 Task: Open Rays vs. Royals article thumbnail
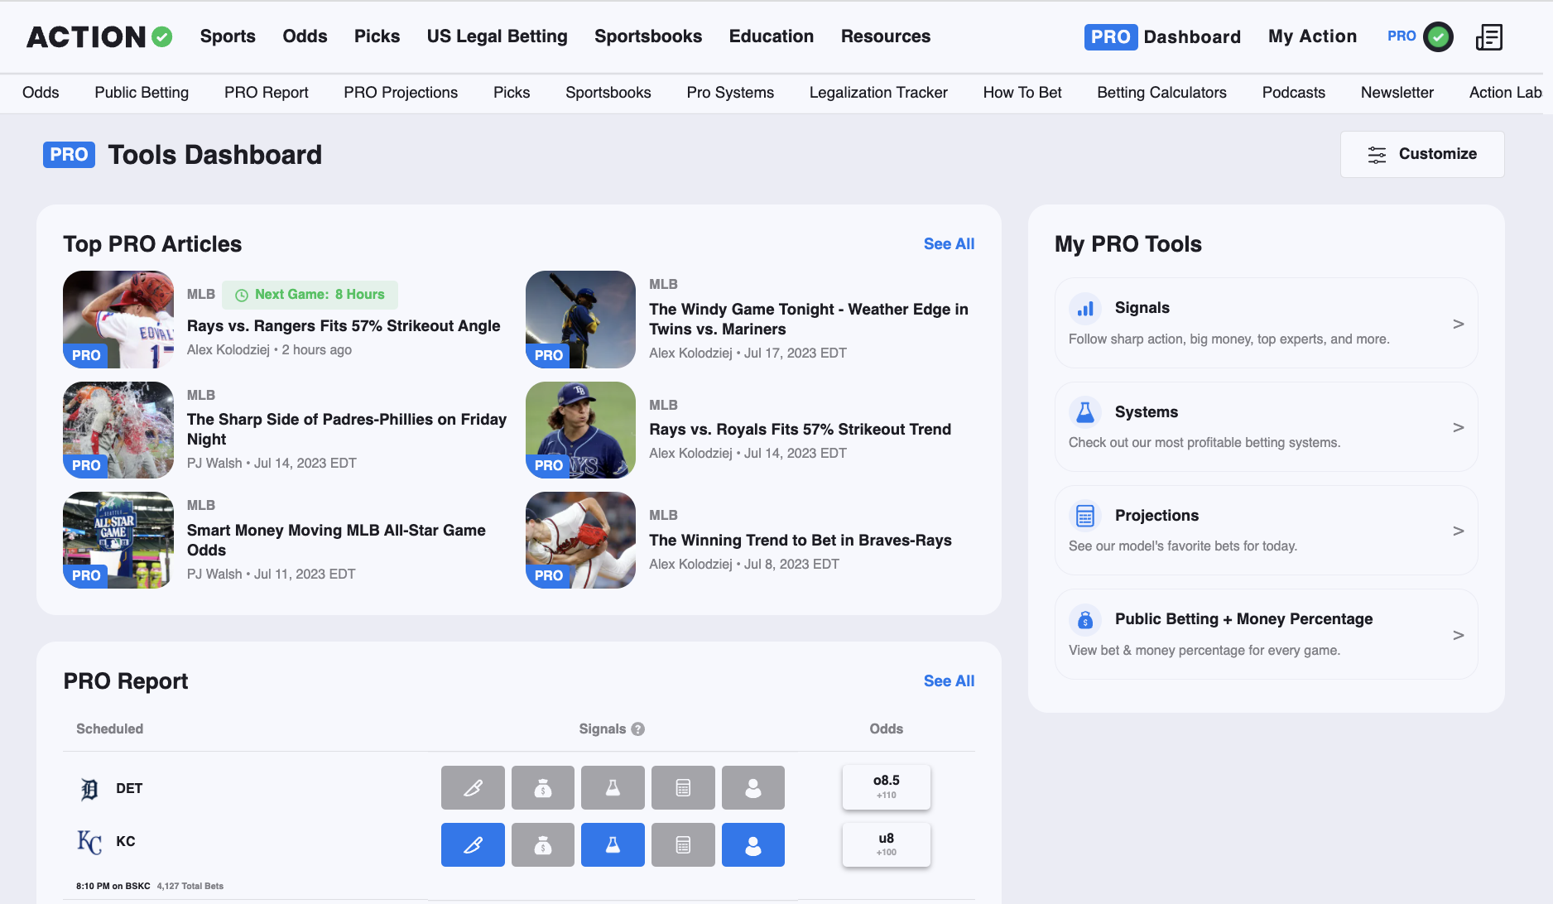pos(580,430)
